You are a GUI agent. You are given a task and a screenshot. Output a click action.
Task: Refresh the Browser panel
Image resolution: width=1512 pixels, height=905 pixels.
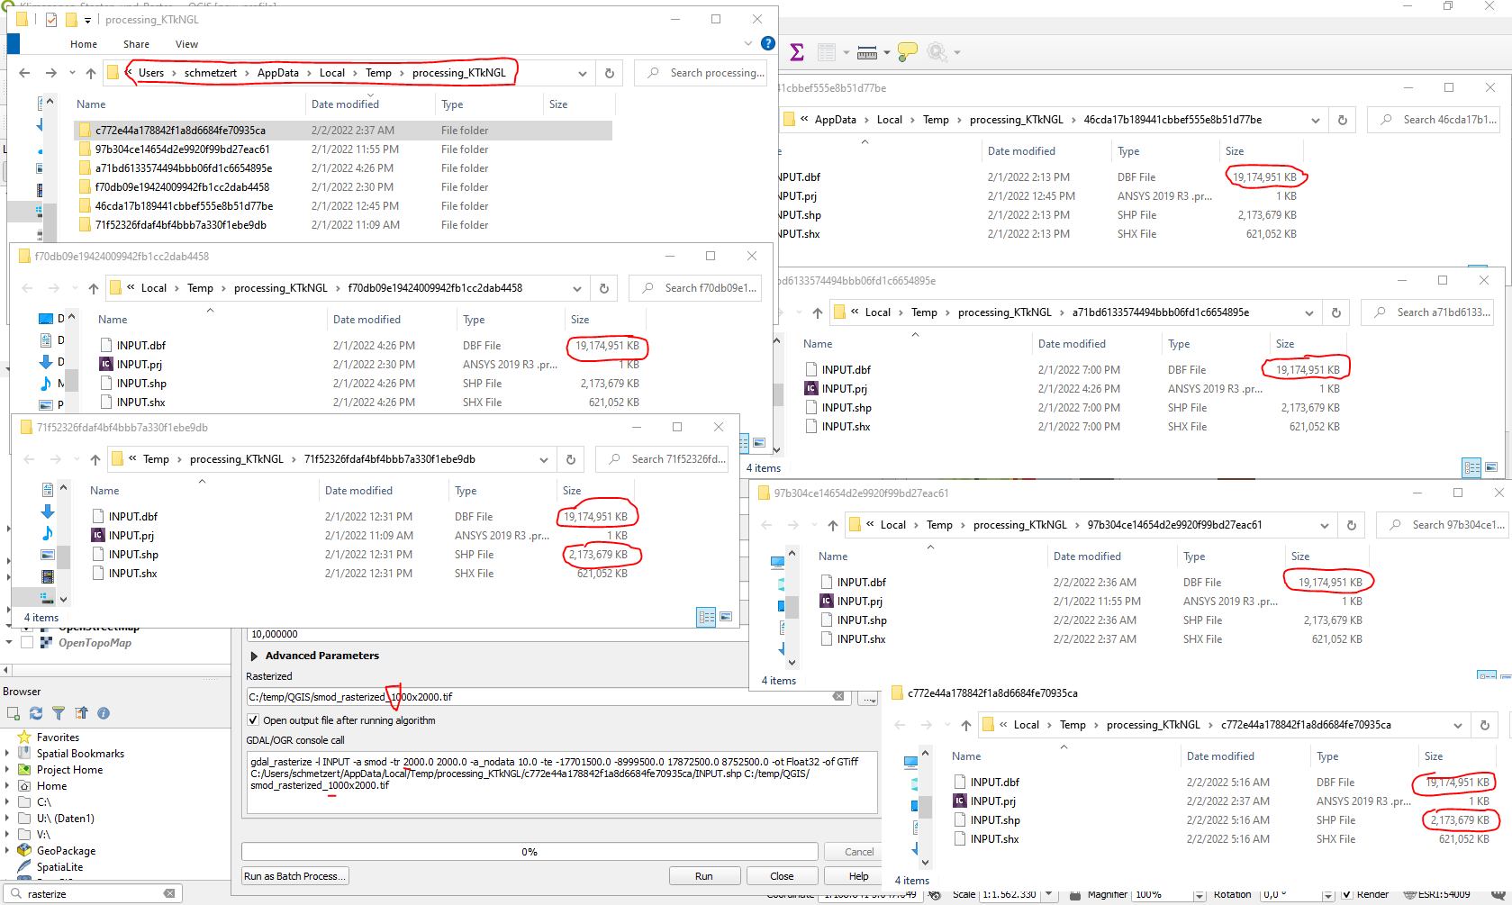(36, 713)
